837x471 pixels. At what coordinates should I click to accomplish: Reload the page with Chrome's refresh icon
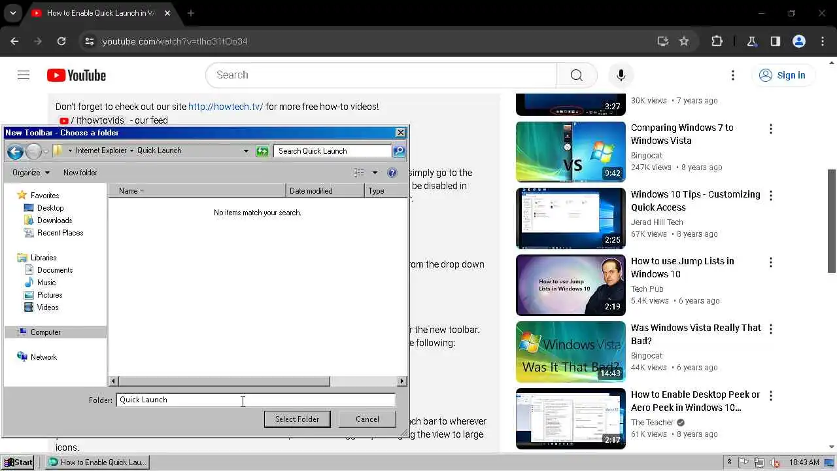pyautogui.click(x=61, y=41)
